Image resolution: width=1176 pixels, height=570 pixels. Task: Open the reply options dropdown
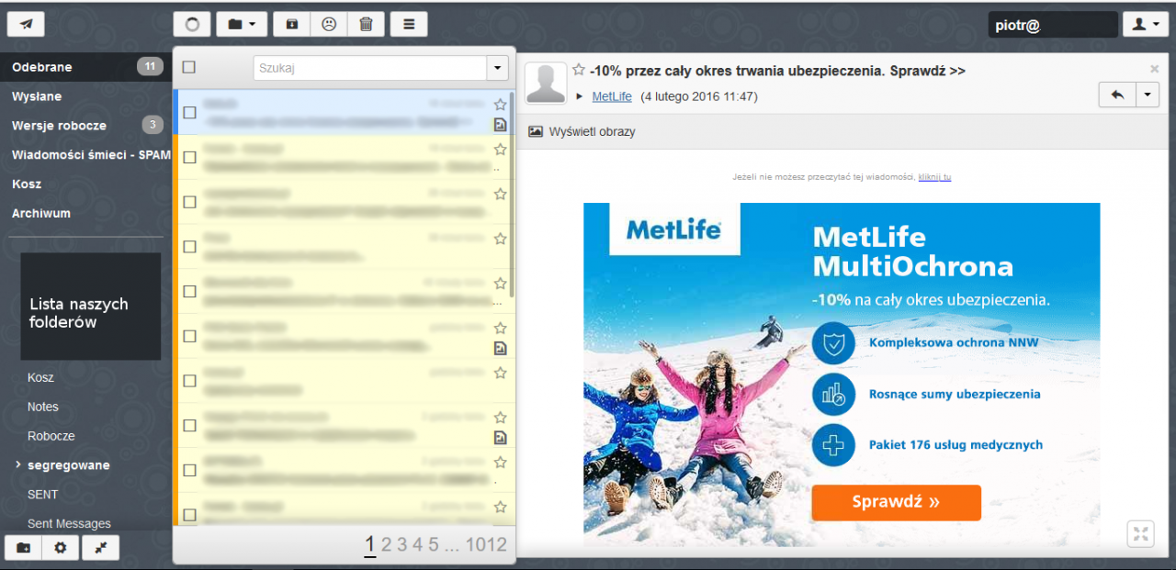(1148, 95)
